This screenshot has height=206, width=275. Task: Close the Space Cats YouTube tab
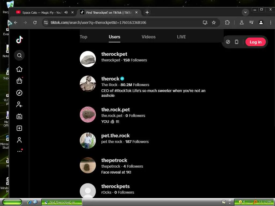pyautogui.click(x=73, y=12)
